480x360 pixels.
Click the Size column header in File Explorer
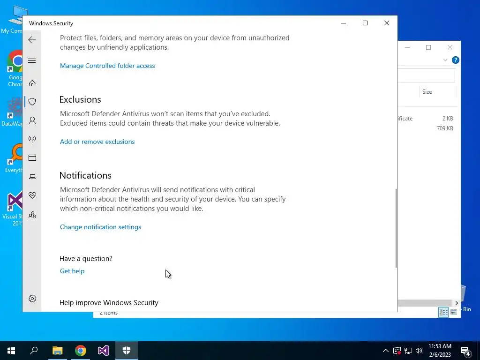coord(438,92)
